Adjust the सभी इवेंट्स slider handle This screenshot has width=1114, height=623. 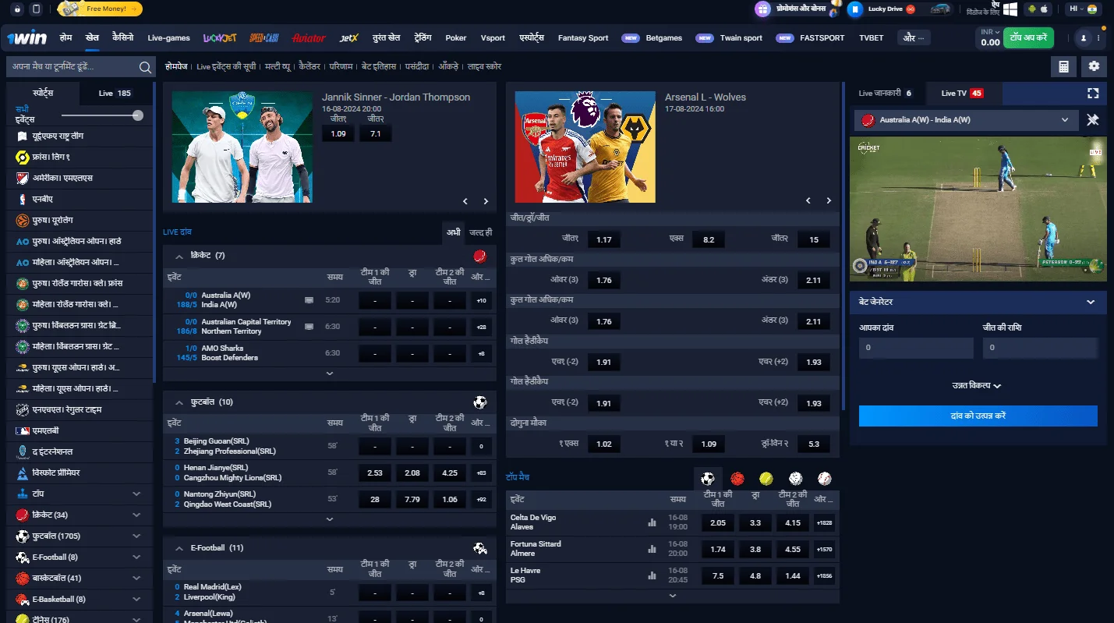point(138,115)
